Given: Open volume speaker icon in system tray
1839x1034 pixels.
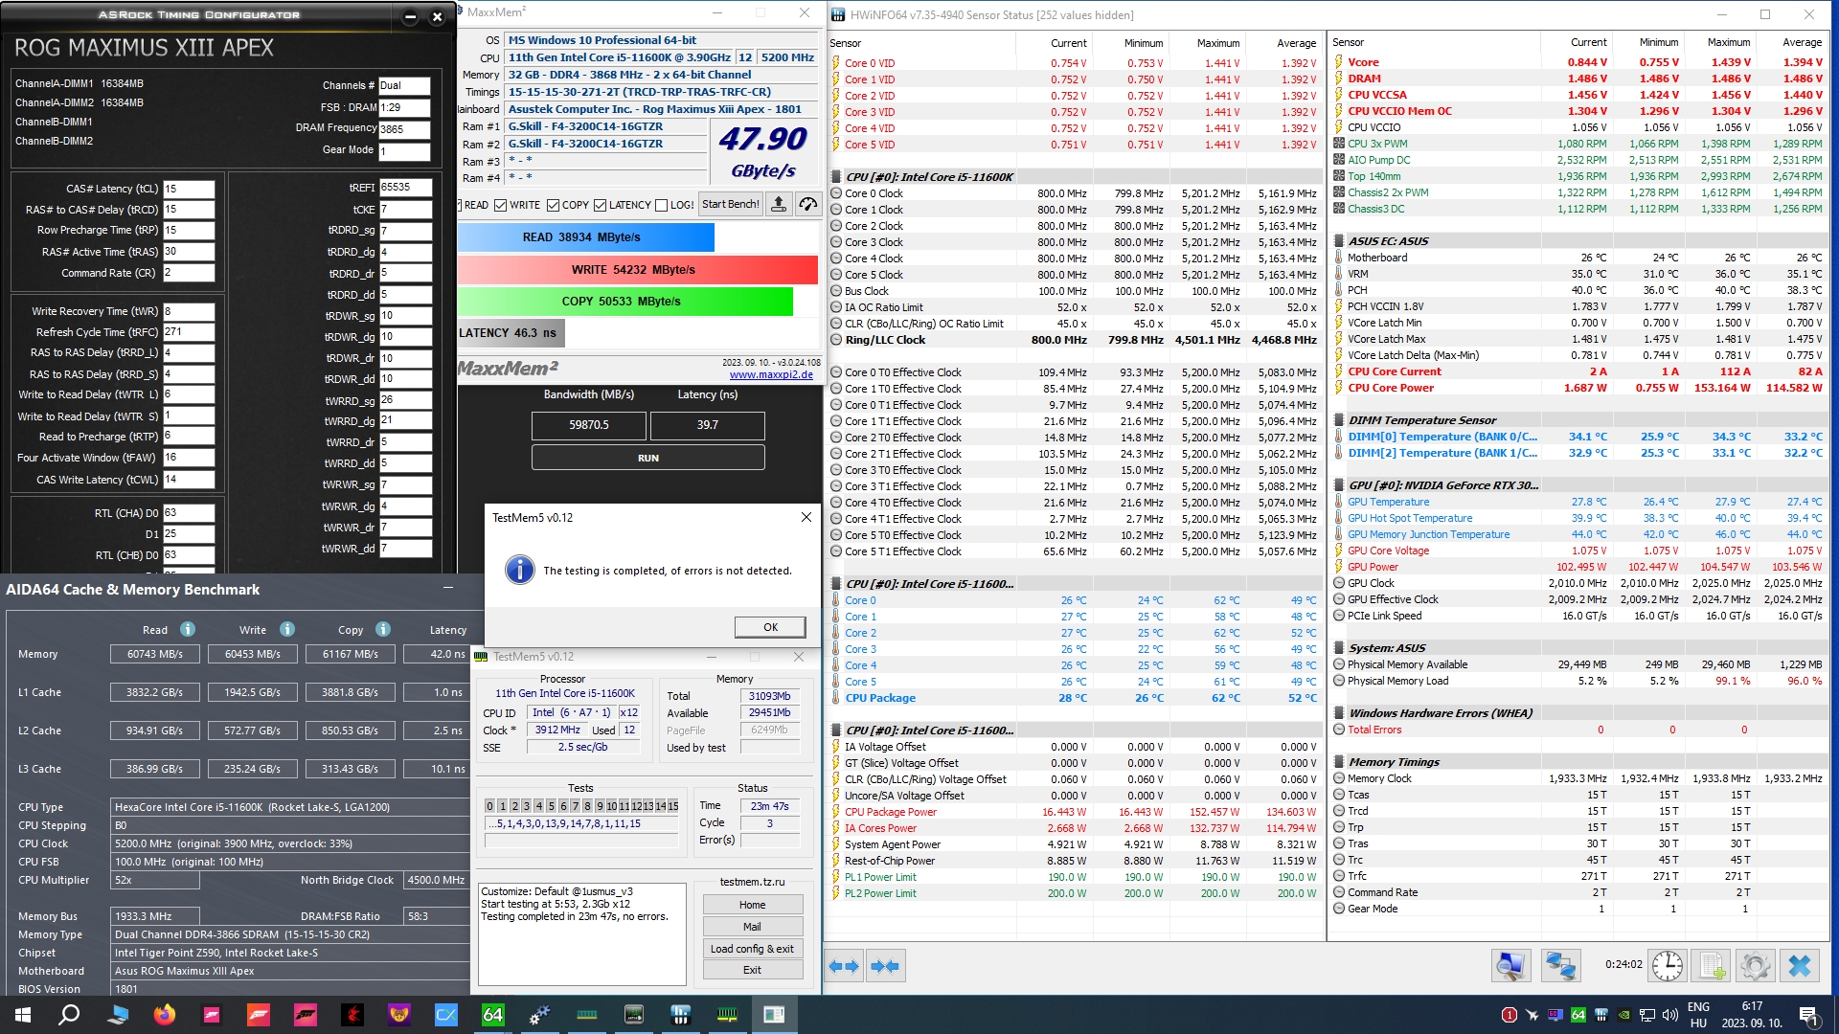Looking at the screenshot, I should (1670, 1015).
